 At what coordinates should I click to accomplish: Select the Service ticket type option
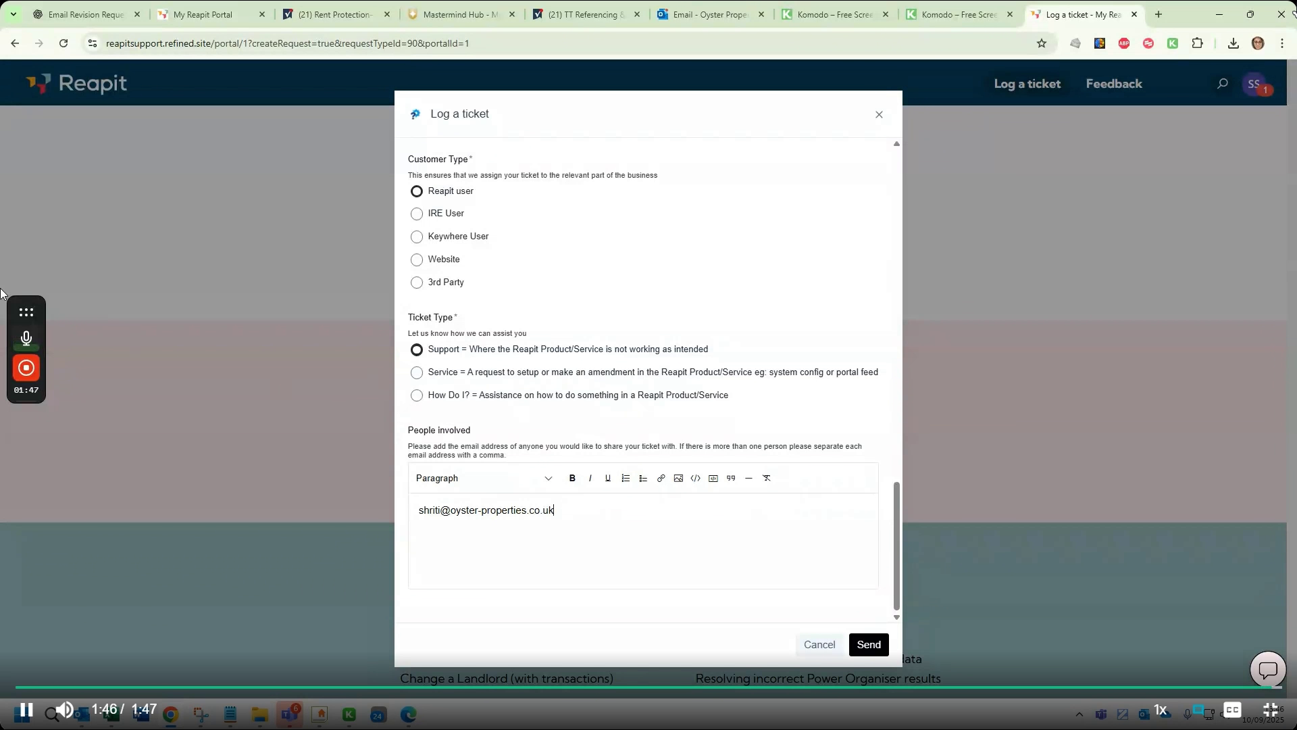416,372
